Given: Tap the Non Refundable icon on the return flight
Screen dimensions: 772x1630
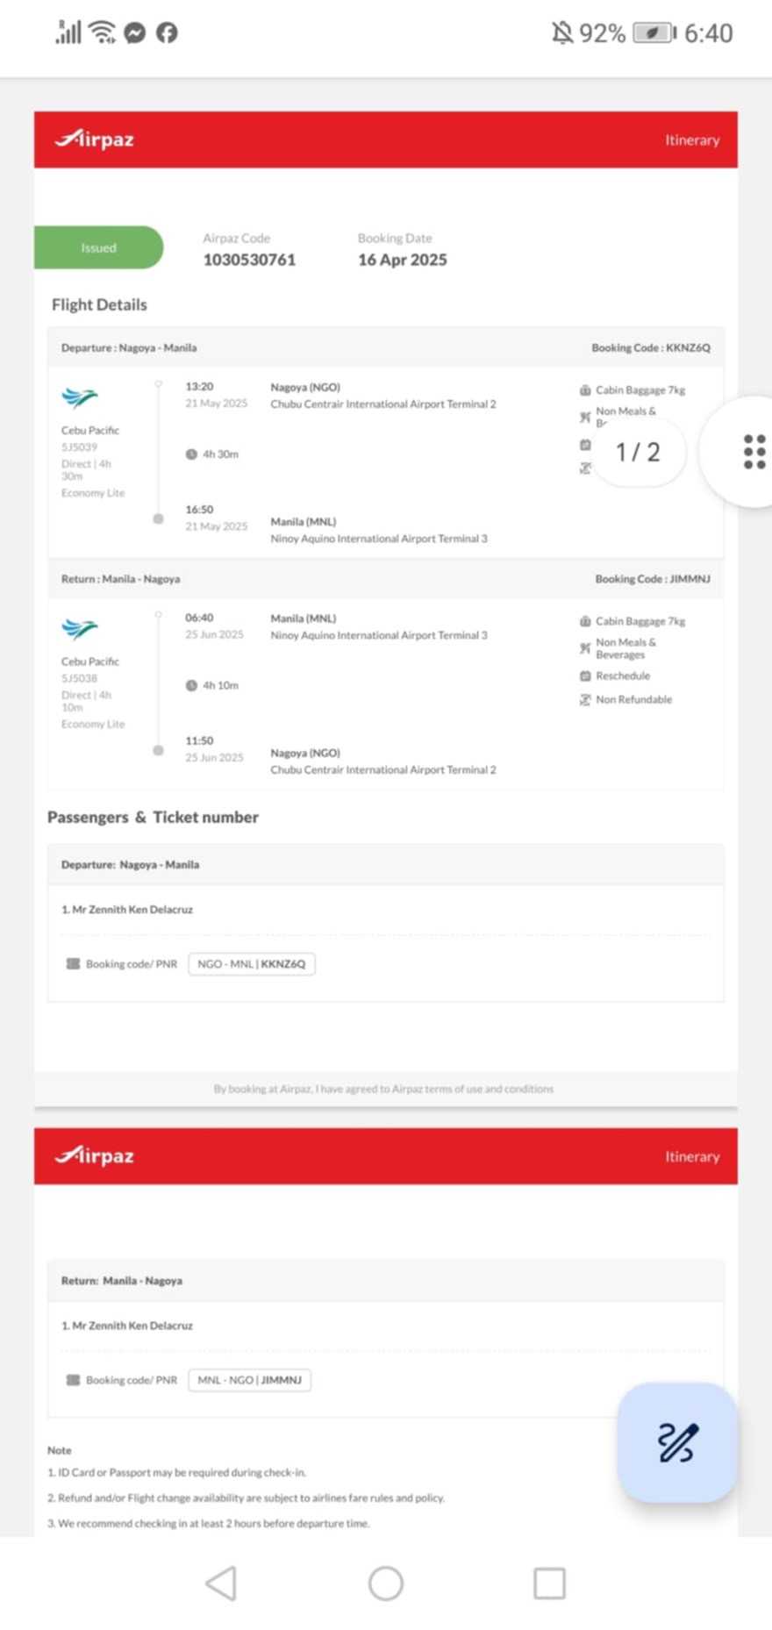Looking at the screenshot, I should 585,699.
